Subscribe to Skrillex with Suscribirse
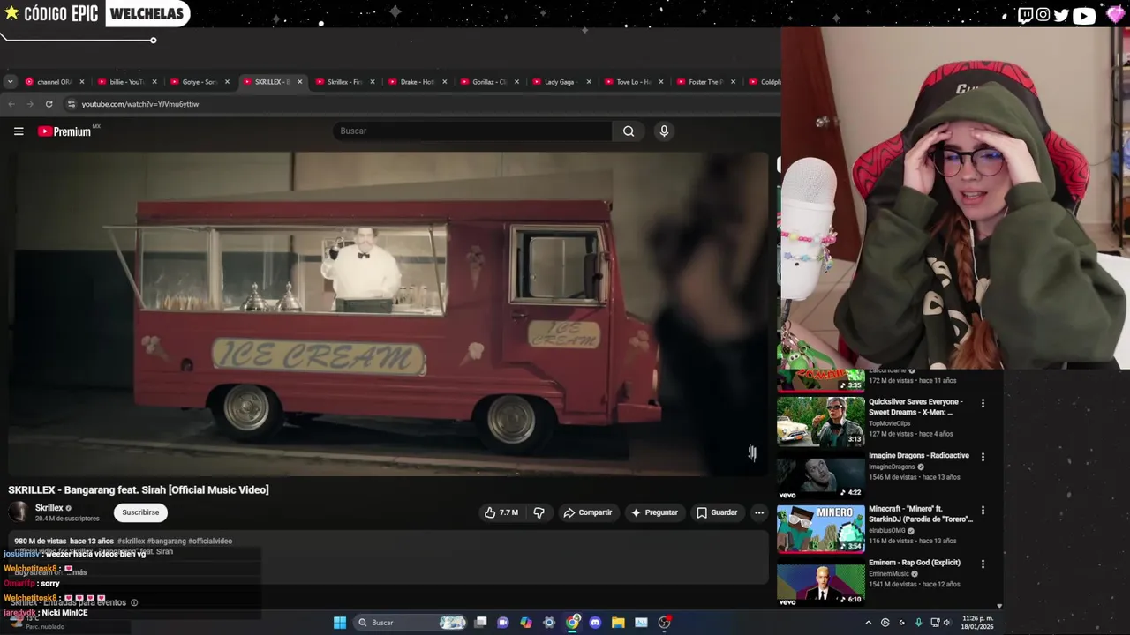Screen dimensions: 1130x635 tap(140, 512)
